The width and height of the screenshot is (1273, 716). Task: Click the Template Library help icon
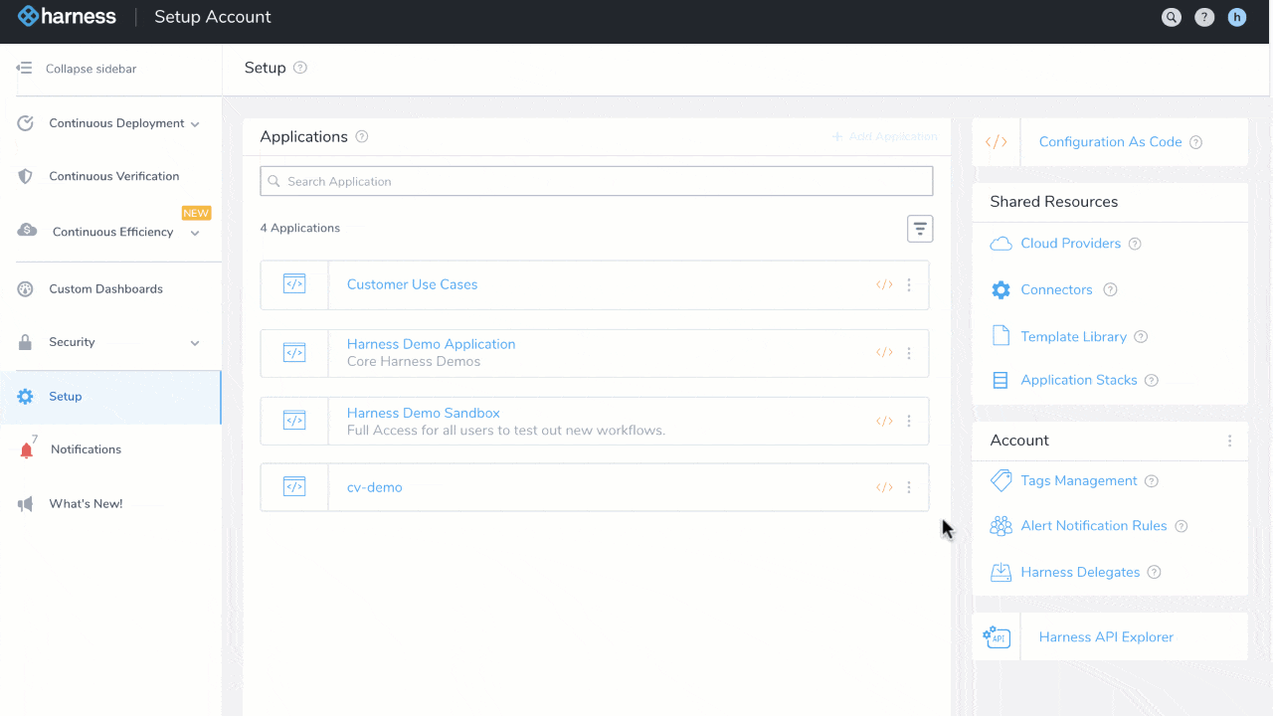click(1141, 337)
